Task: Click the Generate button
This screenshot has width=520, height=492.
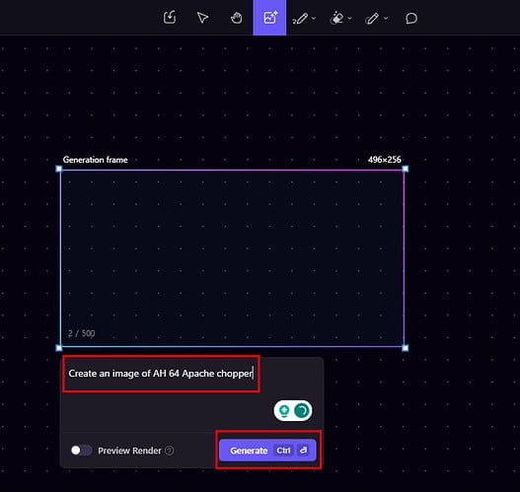Action: tap(267, 451)
